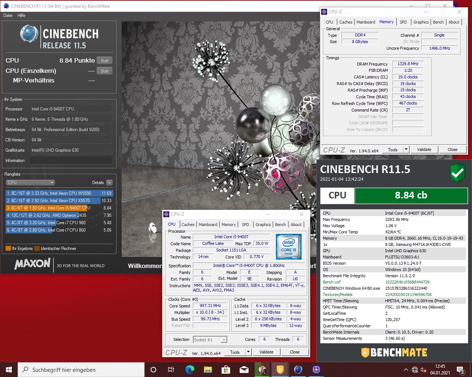This screenshot has height=377, width=472.
Task: Click the lower CPU-Z window title icon
Action: coord(166,214)
